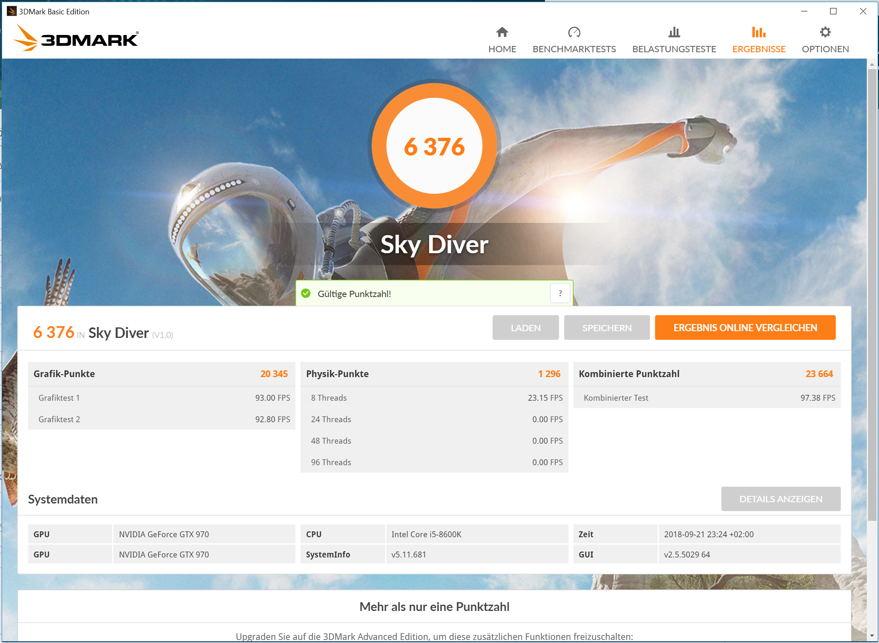
Task: Open OPTIONEN tab
Action: point(825,40)
